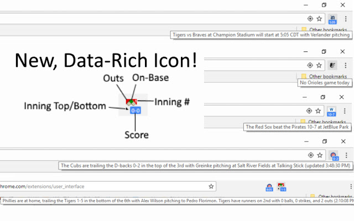Image resolution: width=354 pixels, height=221 pixels.
Task: Click the sample diamond icon with 0-0 score
Action: (x=133, y=106)
